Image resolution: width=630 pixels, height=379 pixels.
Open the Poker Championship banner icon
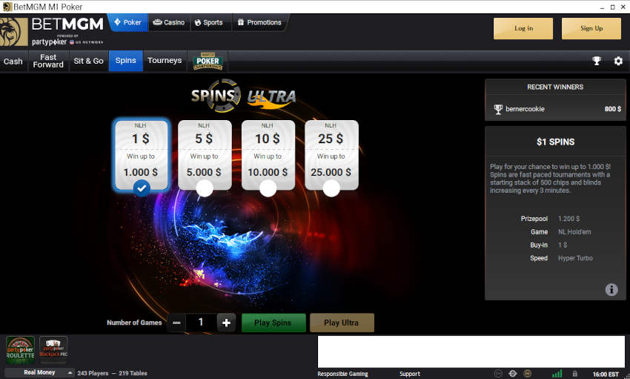pos(208,61)
